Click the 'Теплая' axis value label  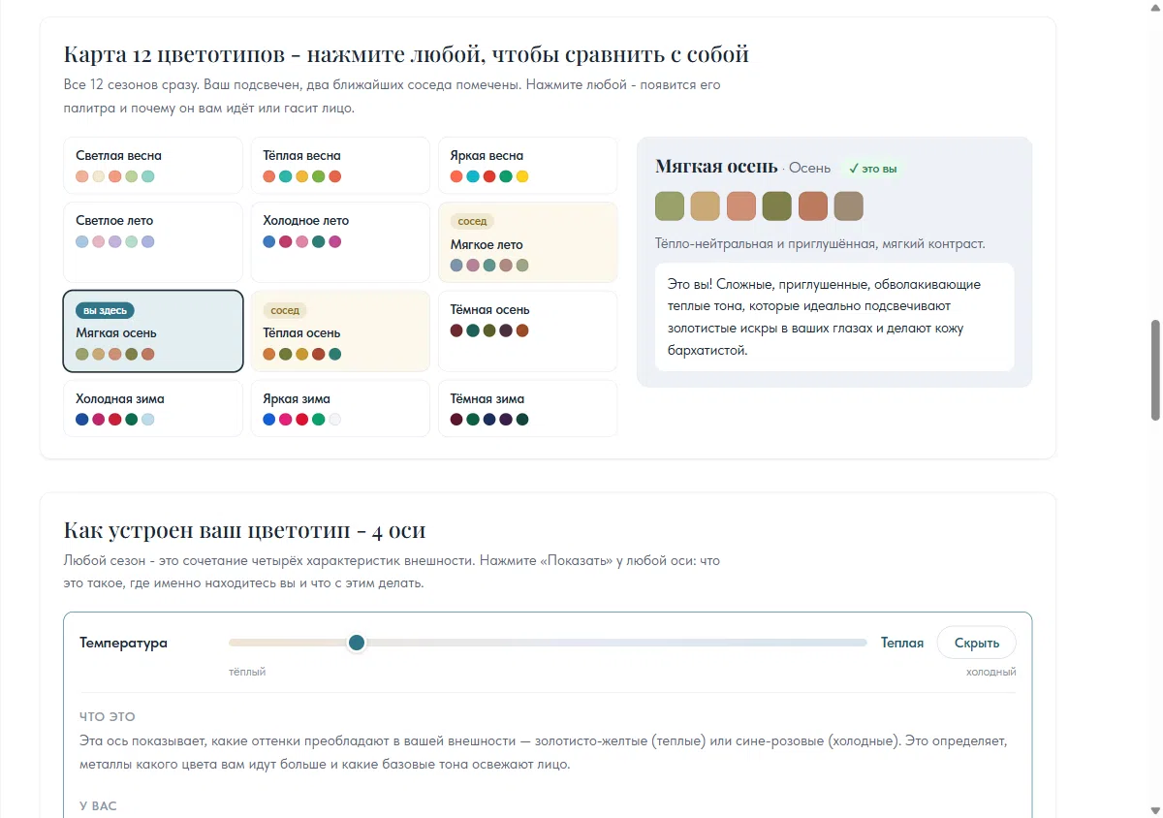[902, 643]
